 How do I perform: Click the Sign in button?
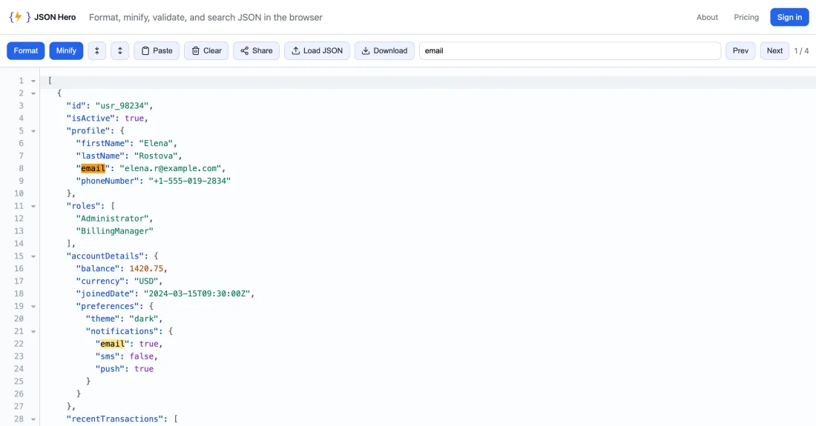click(x=789, y=17)
